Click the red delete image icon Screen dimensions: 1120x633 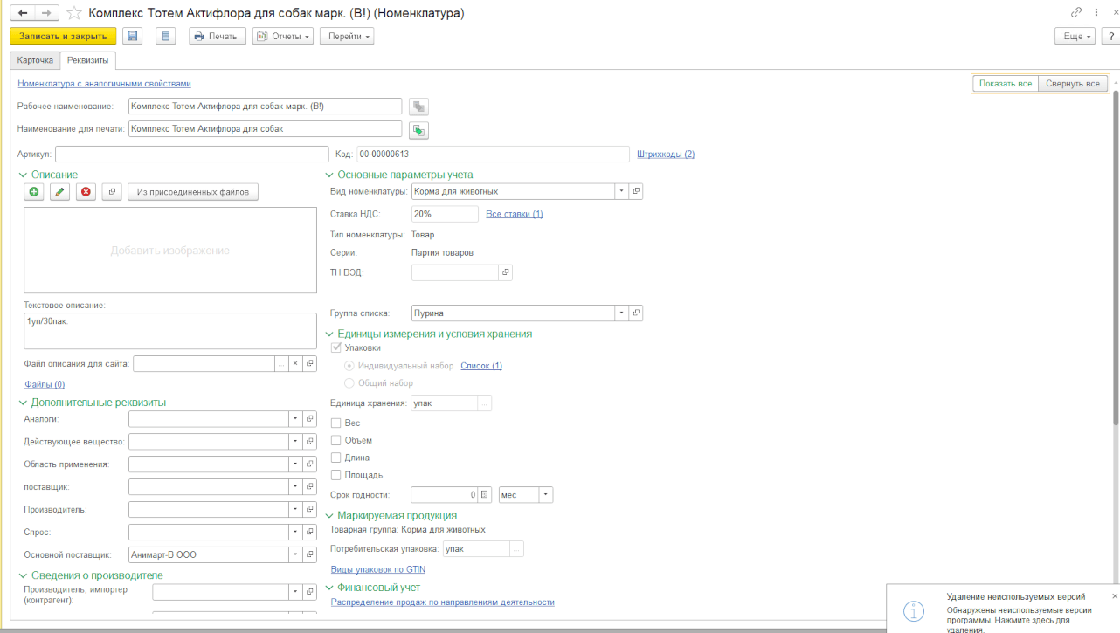[86, 192]
